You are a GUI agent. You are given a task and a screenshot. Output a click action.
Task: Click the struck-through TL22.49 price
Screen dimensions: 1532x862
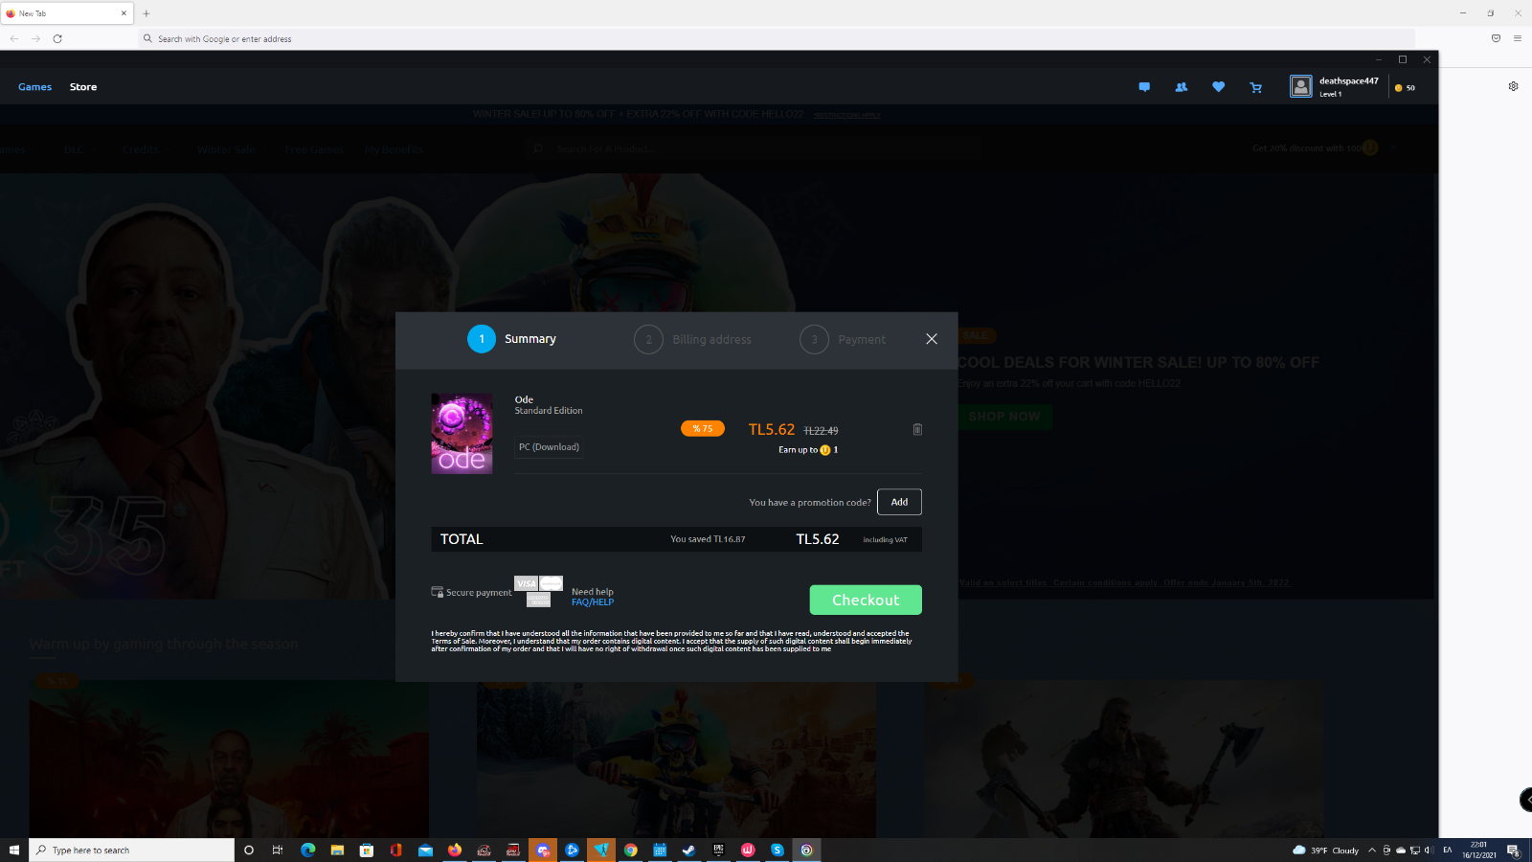point(821,431)
